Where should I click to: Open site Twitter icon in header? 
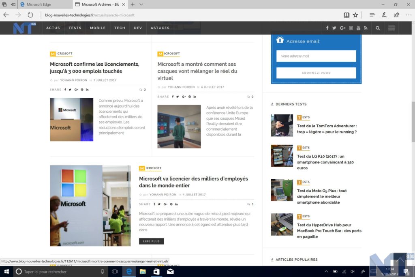(x=334, y=28)
